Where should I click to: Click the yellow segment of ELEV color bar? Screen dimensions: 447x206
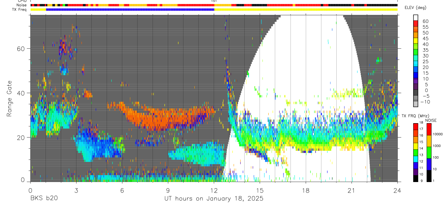416,41
